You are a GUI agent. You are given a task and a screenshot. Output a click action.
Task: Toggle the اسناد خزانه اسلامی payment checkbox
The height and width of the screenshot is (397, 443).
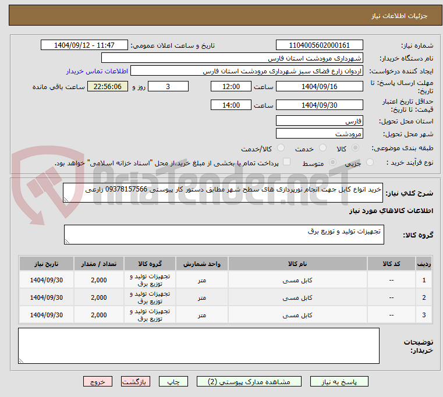coord(286,162)
